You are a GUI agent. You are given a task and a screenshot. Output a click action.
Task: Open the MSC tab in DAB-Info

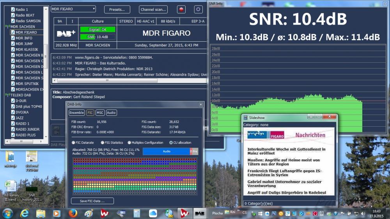pyautogui.click(x=100, y=113)
